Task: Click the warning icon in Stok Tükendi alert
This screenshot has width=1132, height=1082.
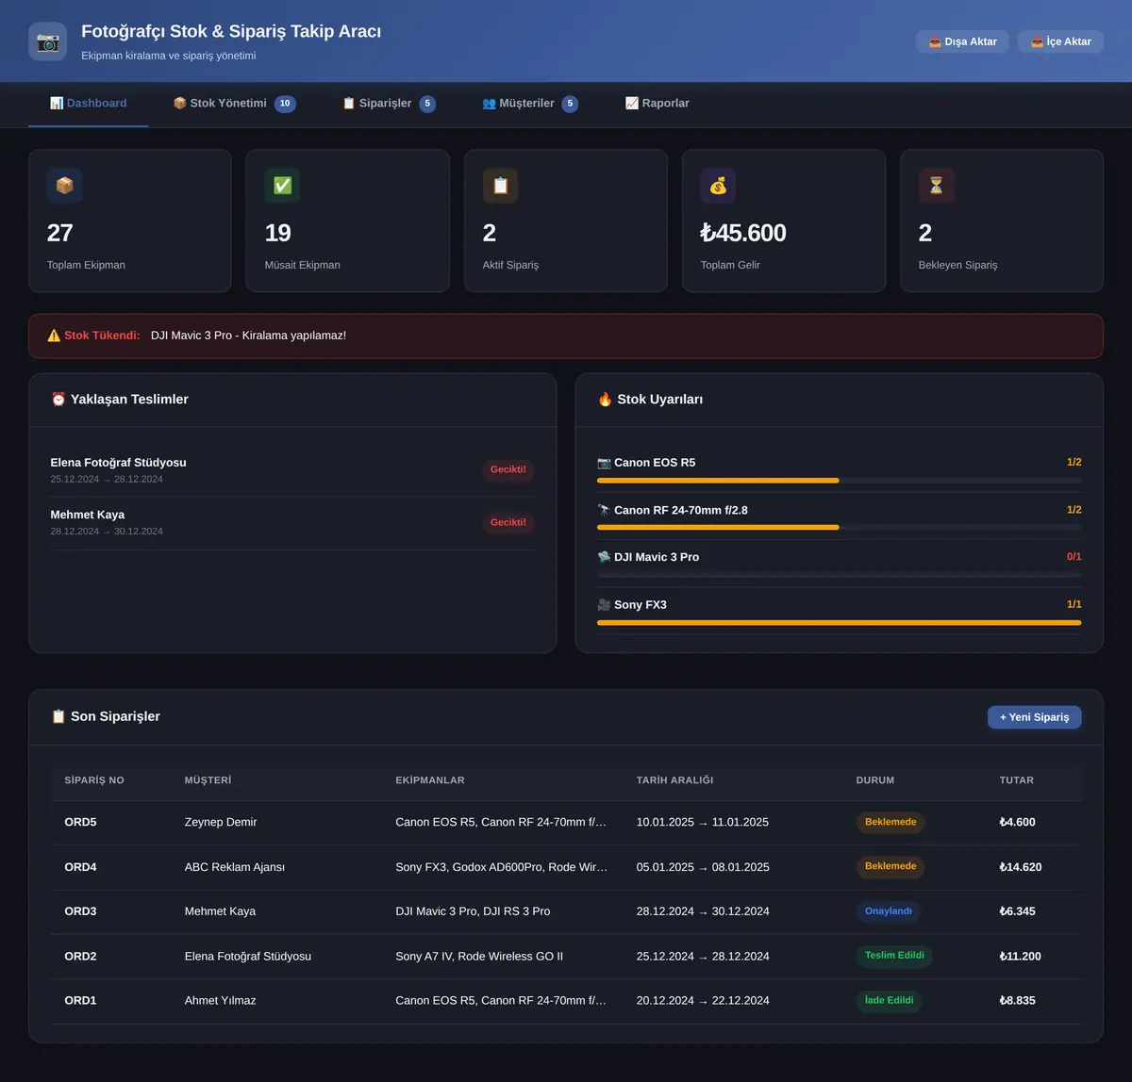Action: (54, 336)
